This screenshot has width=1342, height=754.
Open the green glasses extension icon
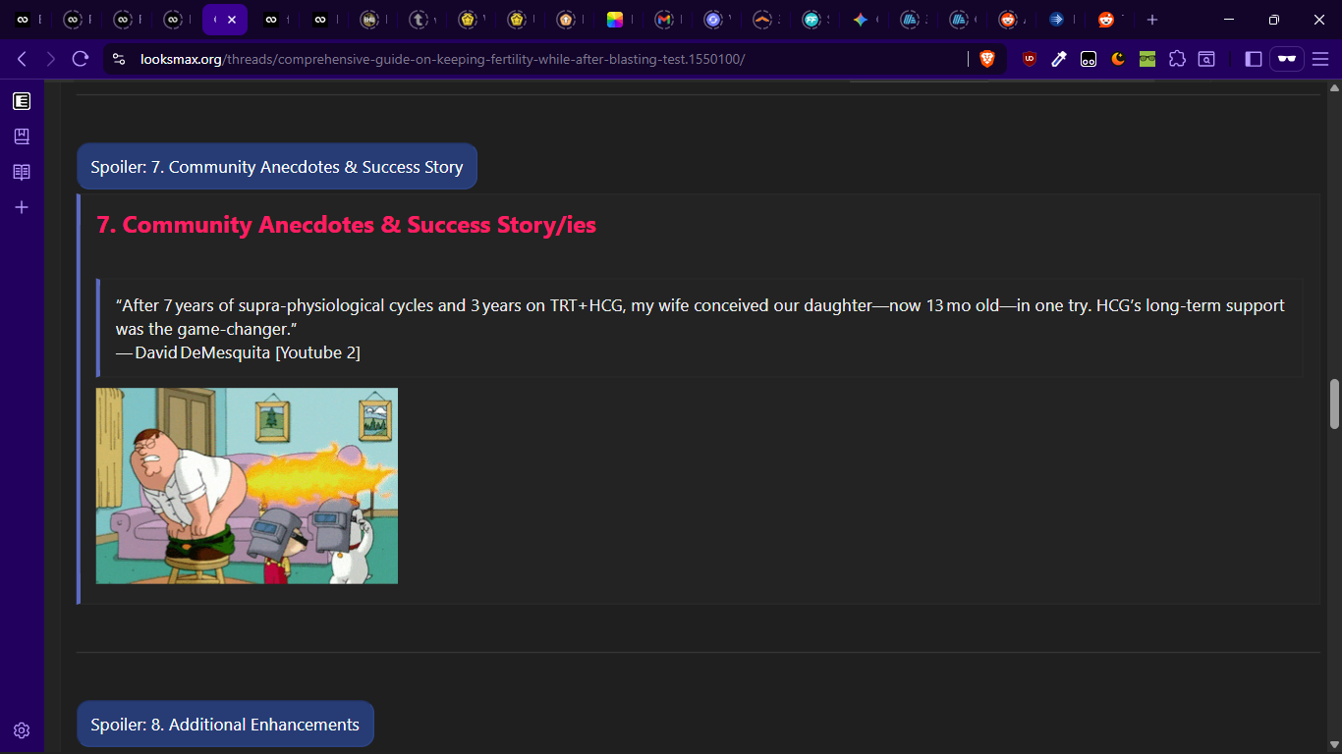(1147, 59)
